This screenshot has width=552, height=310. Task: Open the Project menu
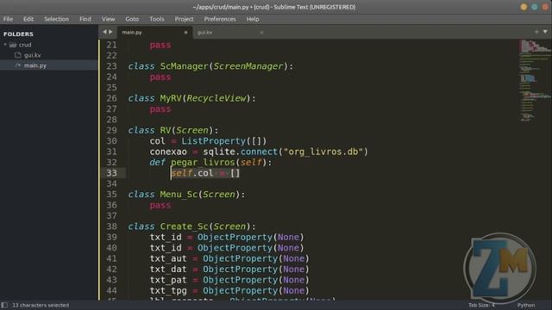(184, 19)
